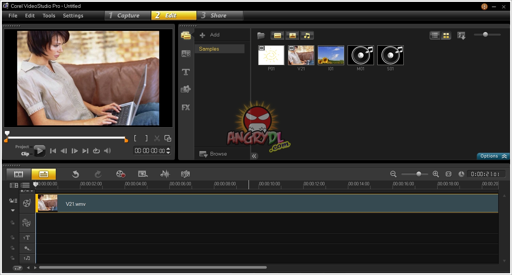Select the Overlay track button
512x275 pixels.
[x=27, y=223]
